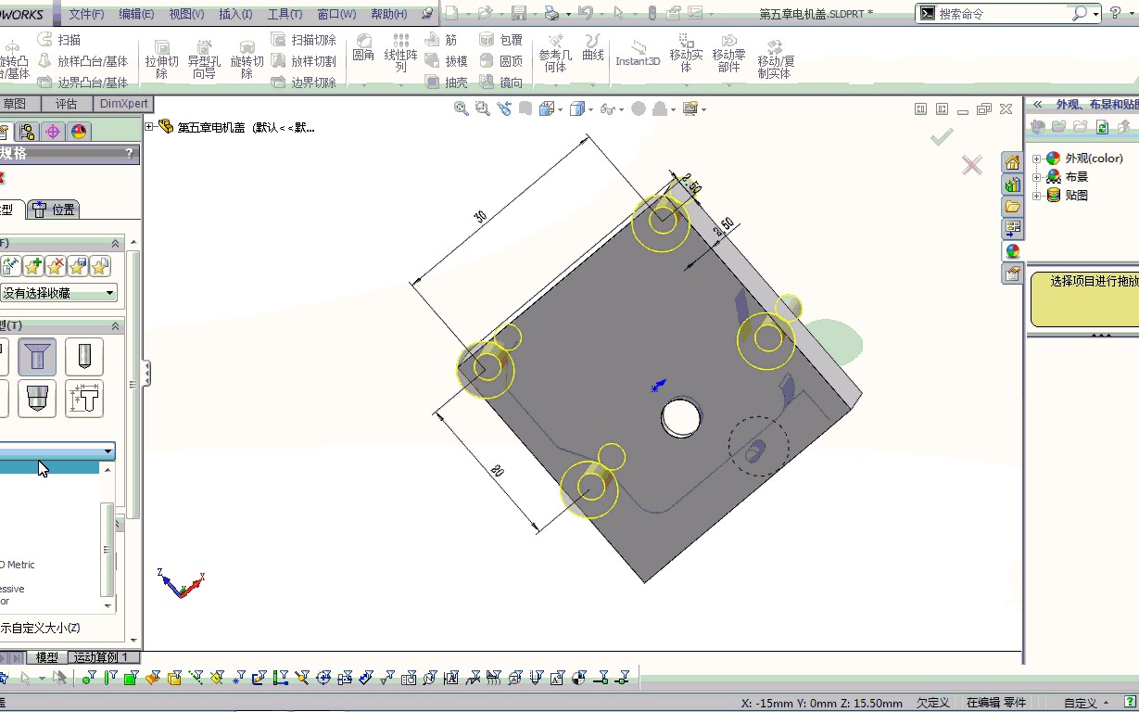
Task: Enable the Instant3D tool
Action: (637, 56)
